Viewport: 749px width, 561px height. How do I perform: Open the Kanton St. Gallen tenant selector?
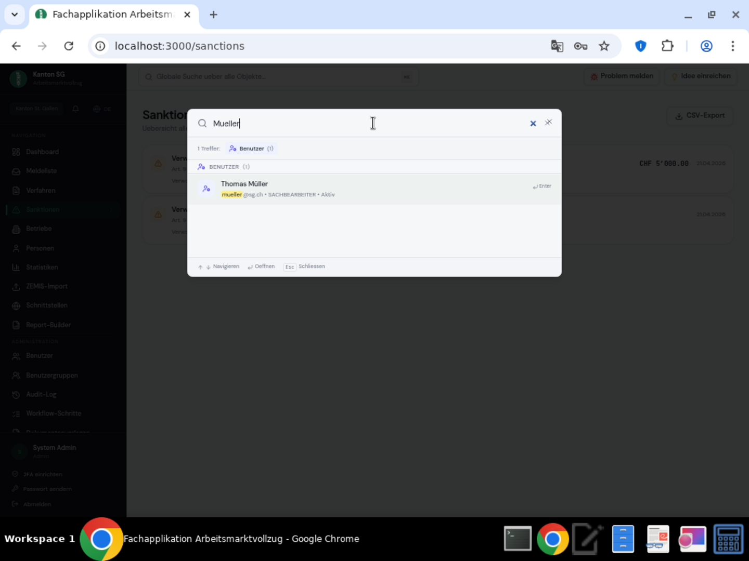click(x=36, y=109)
